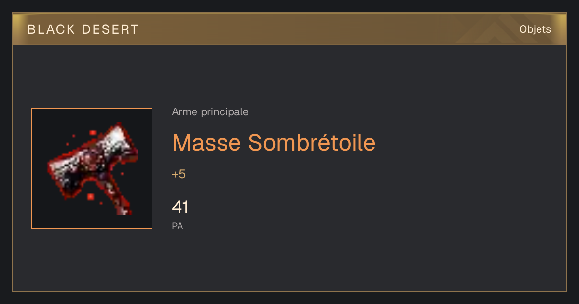Click the Masse Sombrétoile weapon icon
579x304 pixels.
tap(92, 168)
